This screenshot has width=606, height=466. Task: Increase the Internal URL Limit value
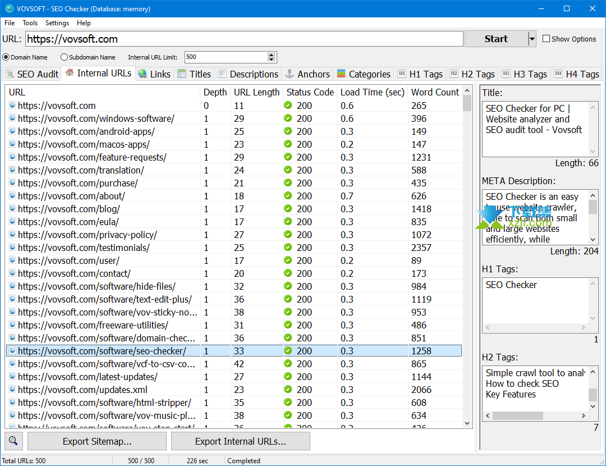272,54
